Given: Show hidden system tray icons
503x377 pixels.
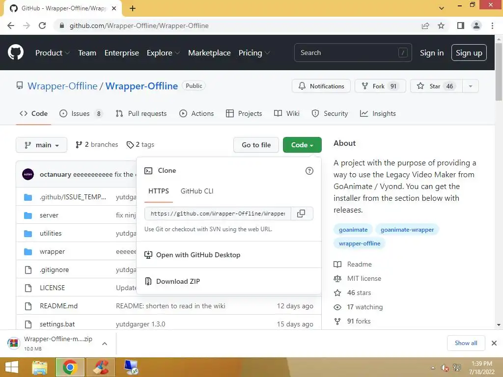Looking at the screenshot, I should point(433,368).
